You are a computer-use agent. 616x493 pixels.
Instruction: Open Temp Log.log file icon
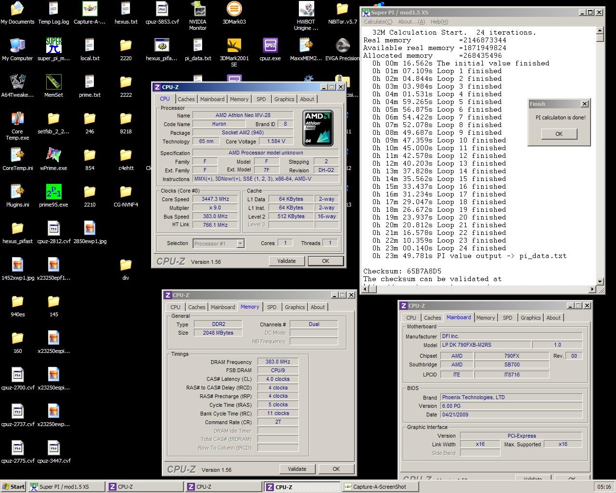[x=53, y=13]
